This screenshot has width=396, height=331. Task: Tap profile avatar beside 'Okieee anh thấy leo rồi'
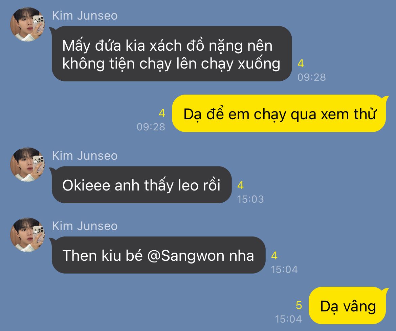click(x=27, y=164)
